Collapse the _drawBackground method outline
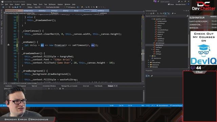Viewport: 217px width, 122px height. pyautogui.click(x=18, y=71)
